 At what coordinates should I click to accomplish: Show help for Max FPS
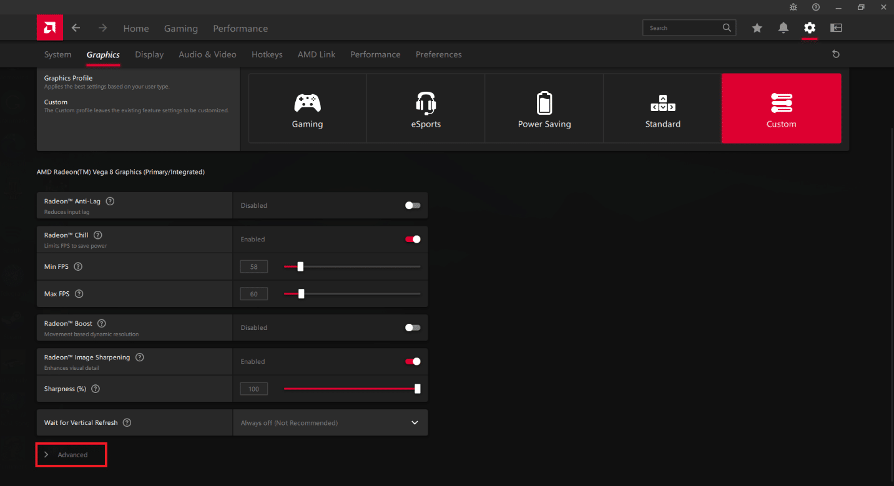pyautogui.click(x=79, y=294)
